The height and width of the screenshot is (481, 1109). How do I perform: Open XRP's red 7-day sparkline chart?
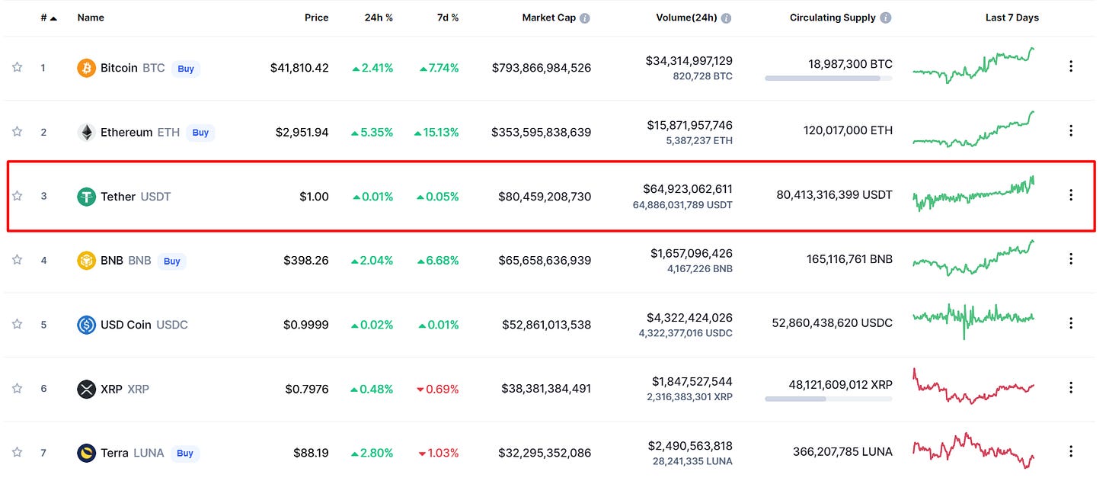click(x=973, y=386)
